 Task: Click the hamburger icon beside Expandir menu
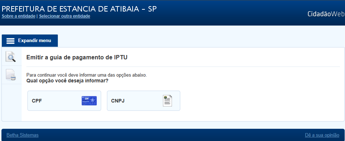click(10, 41)
